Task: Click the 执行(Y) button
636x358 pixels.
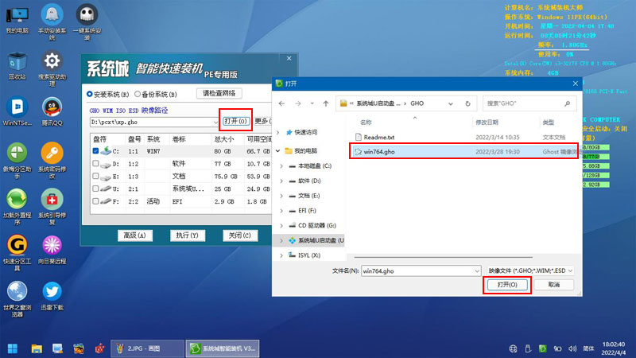Action: (x=188, y=235)
